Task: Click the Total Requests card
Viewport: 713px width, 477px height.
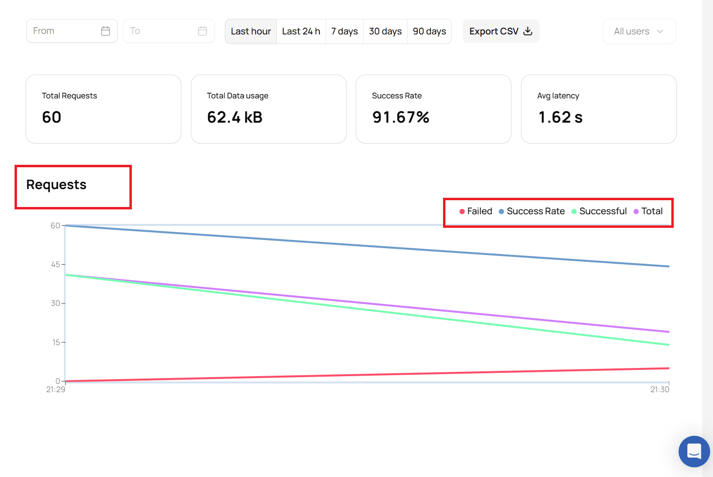Action: click(103, 109)
